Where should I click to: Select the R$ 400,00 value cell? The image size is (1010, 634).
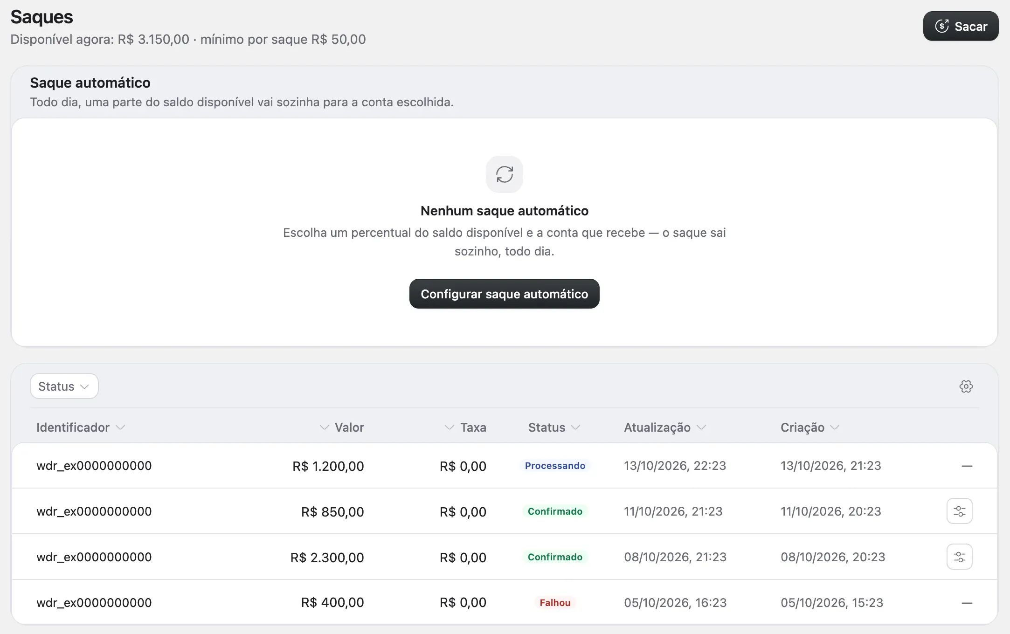[x=332, y=602]
